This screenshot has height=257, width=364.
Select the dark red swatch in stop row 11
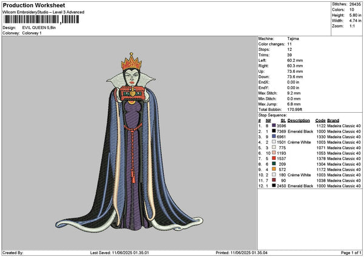pos(274,180)
